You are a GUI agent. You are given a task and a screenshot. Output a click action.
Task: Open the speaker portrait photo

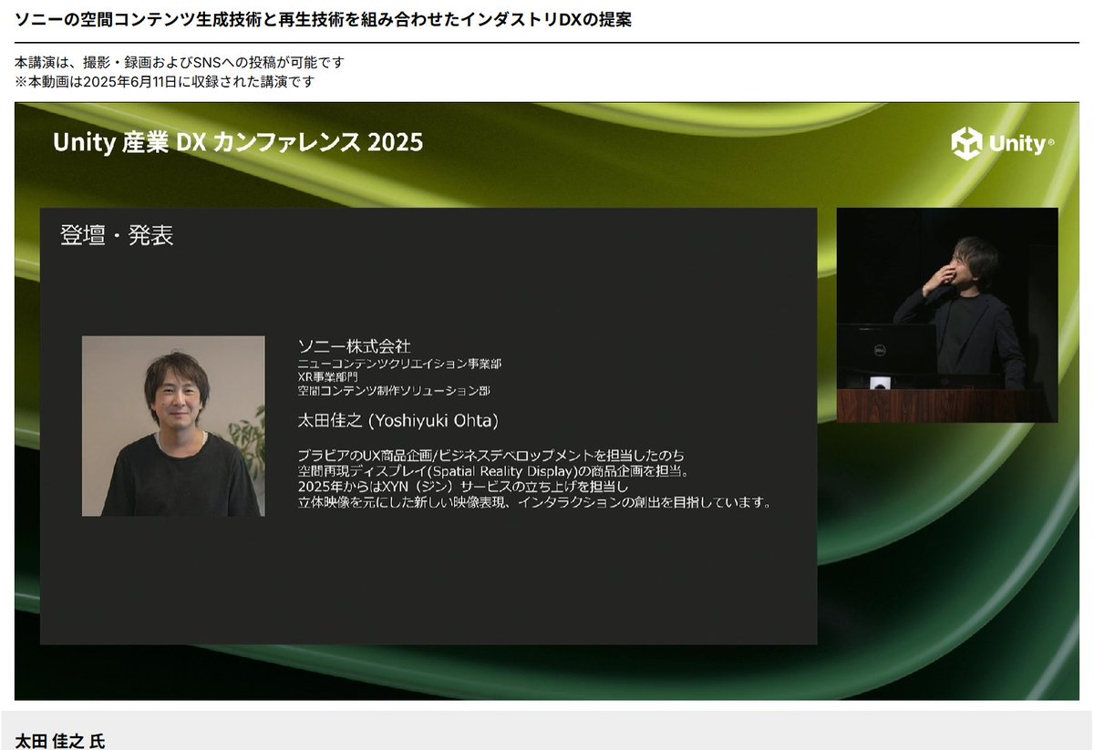click(x=173, y=426)
